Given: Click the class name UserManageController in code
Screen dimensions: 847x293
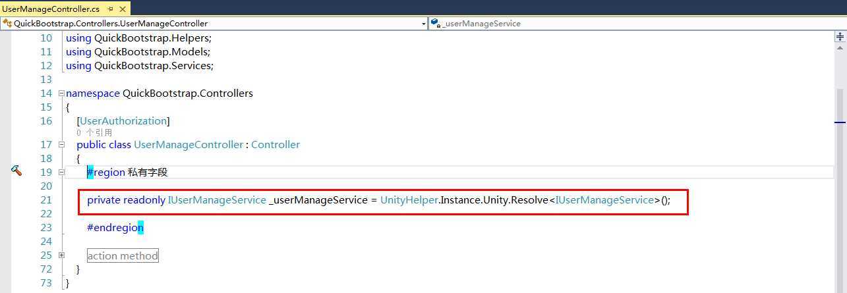Looking at the screenshot, I should pos(189,145).
